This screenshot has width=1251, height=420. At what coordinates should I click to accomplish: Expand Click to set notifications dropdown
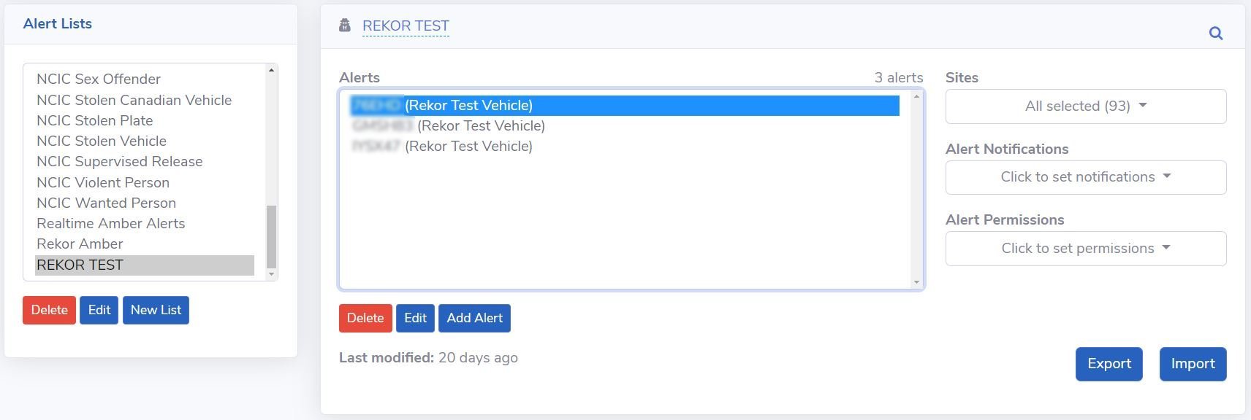(1086, 177)
